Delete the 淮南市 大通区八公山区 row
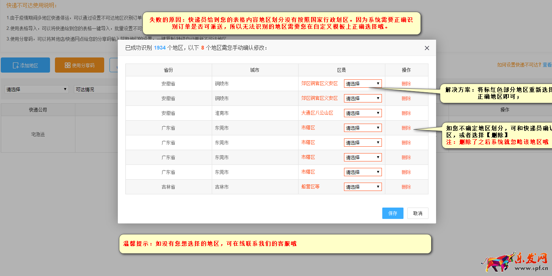Image resolution: width=552 pixels, height=276 pixels. click(x=406, y=113)
